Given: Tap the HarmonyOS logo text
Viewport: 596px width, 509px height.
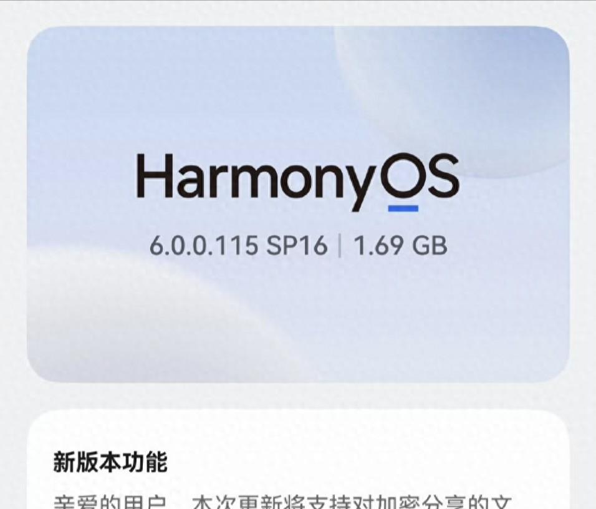Looking at the screenshot, I should pyautogui.click(x=297, y=182).
